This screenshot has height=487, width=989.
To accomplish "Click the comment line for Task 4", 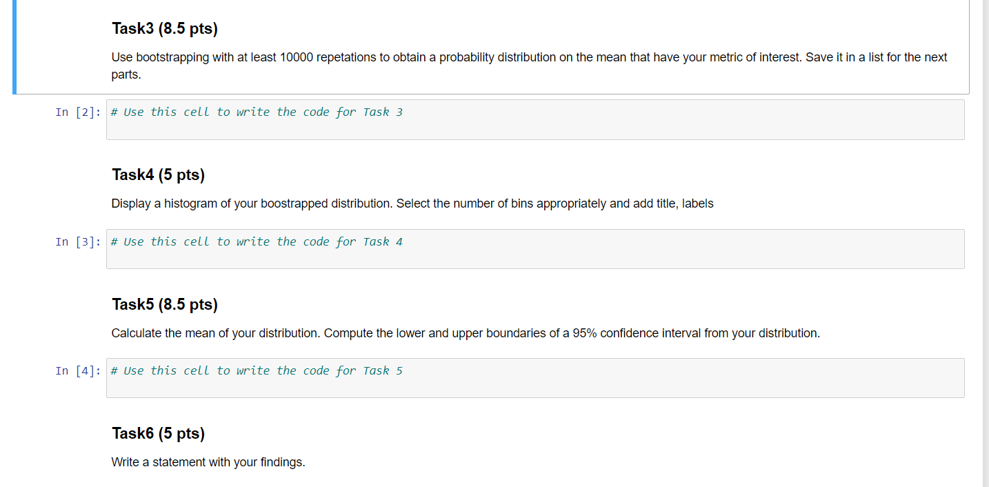I will tap(257, 241).
